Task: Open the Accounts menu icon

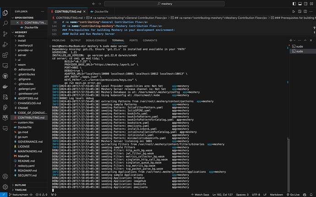Action: [x=5, y=176]
